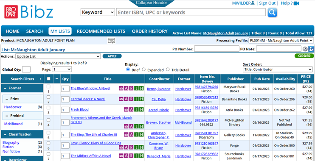315x161 pixels.
Task: Select the Title Detail display radio button
Action: (168, 69)
